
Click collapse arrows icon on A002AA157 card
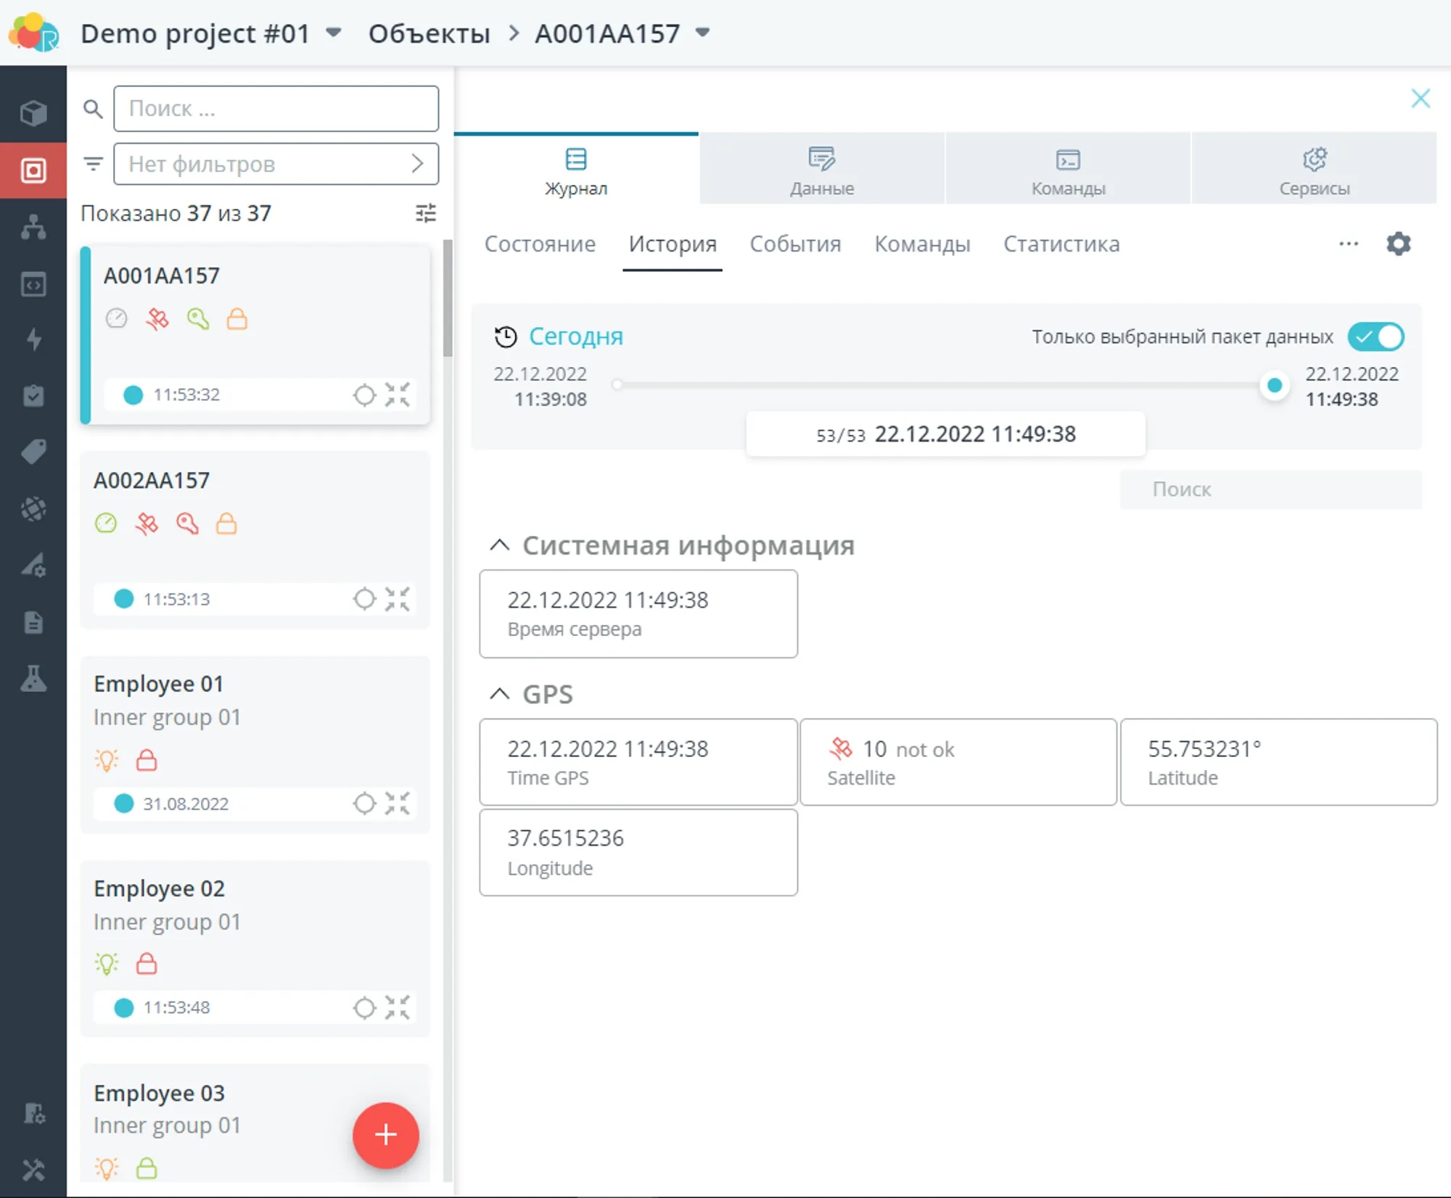398,599
